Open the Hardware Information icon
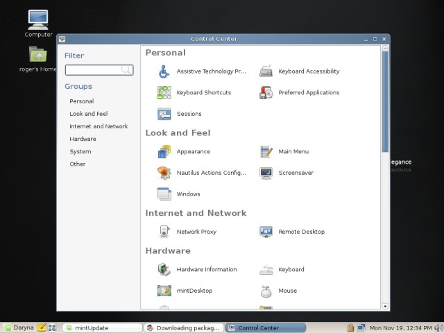 [x=164, y=269]
